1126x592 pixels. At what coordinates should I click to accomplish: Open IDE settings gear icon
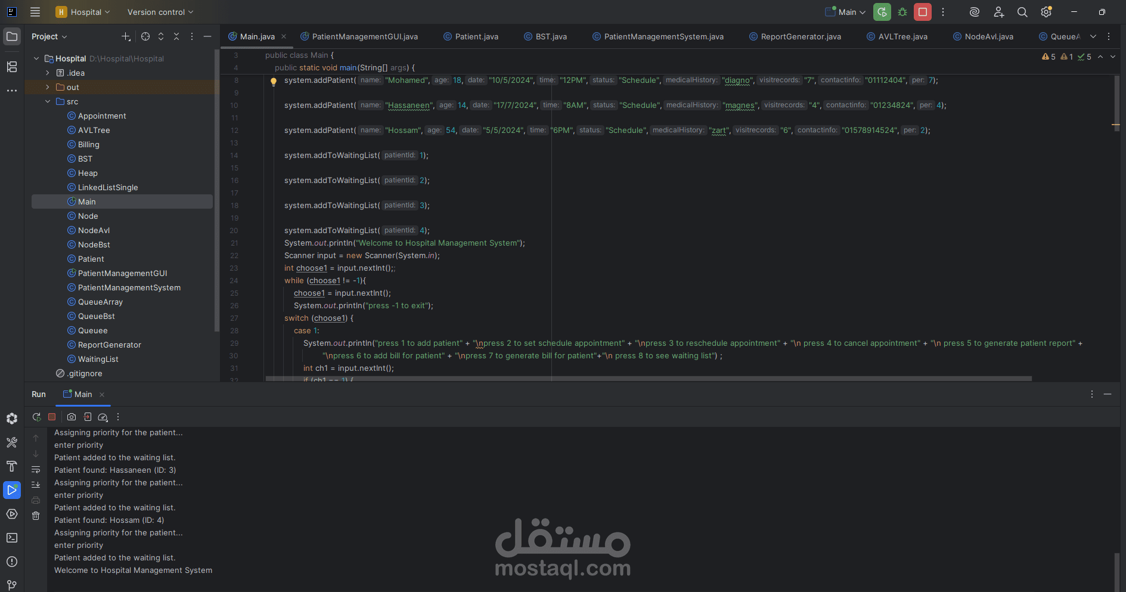click(1046, 12)
